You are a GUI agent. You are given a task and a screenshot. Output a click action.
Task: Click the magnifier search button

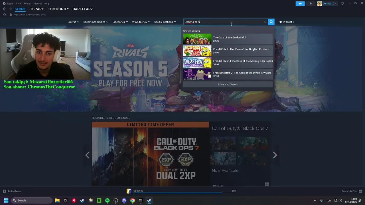tap(271, 22)
